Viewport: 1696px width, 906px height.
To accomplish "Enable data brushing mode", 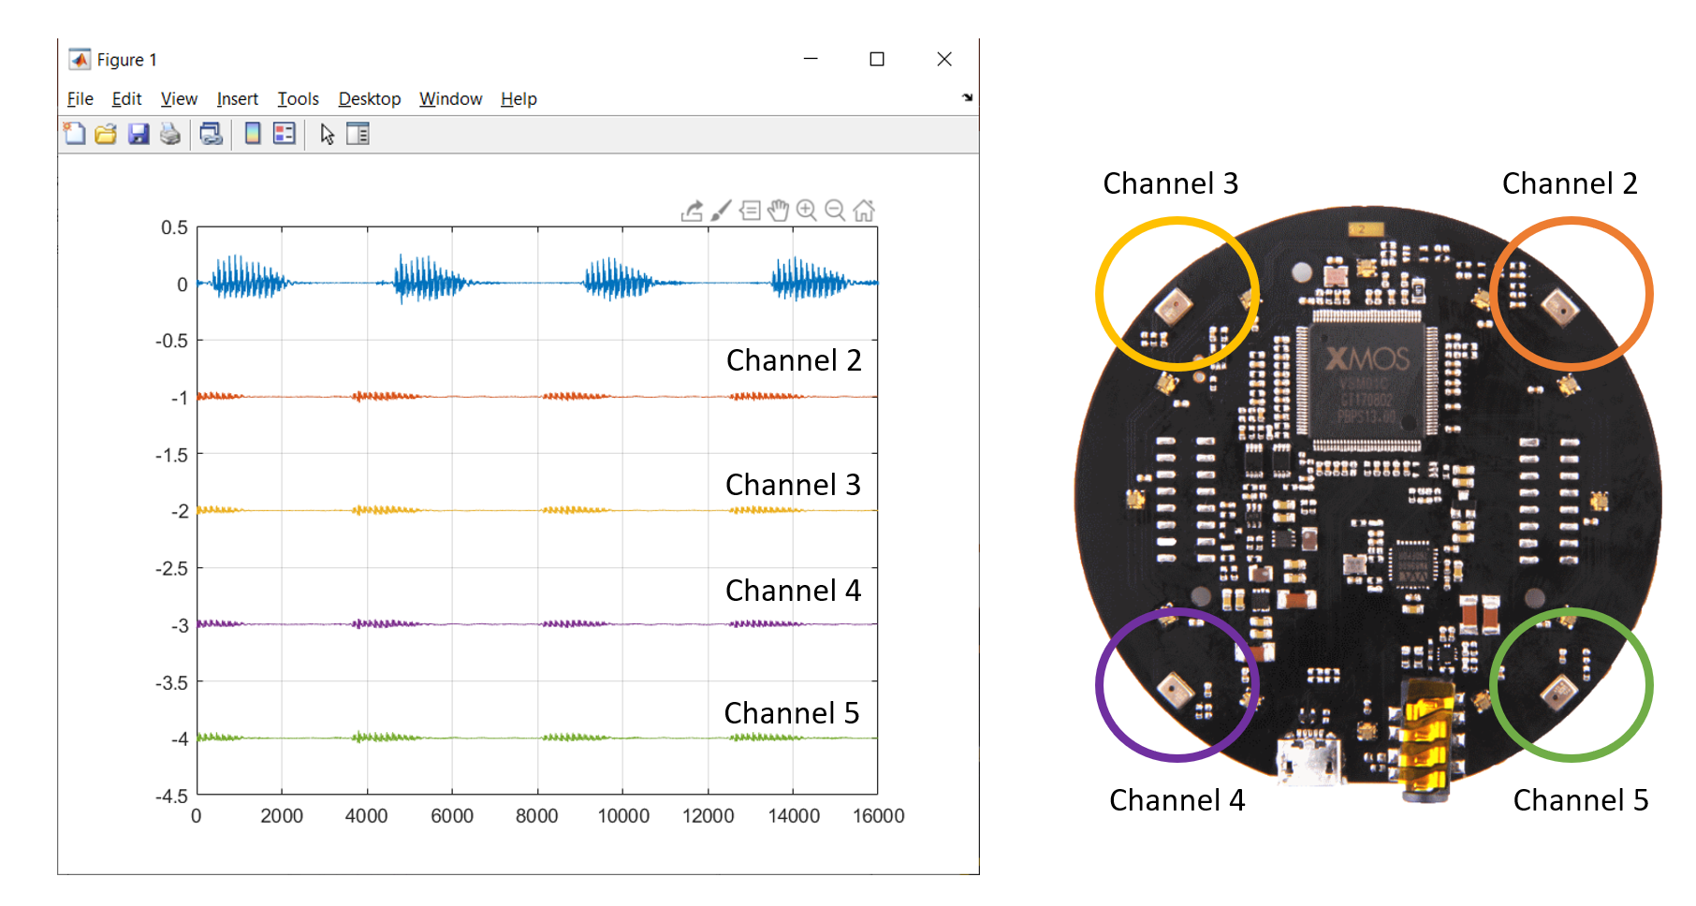I will [720, 211].
